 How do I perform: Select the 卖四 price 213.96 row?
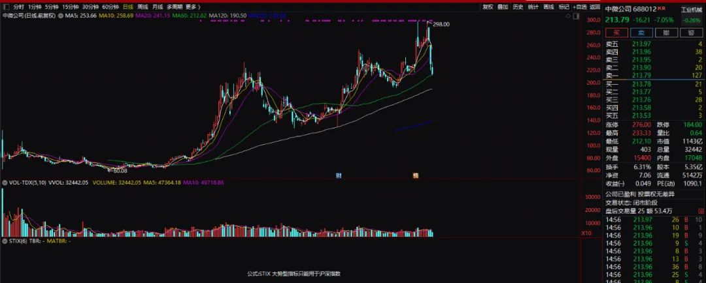point(653,52)
